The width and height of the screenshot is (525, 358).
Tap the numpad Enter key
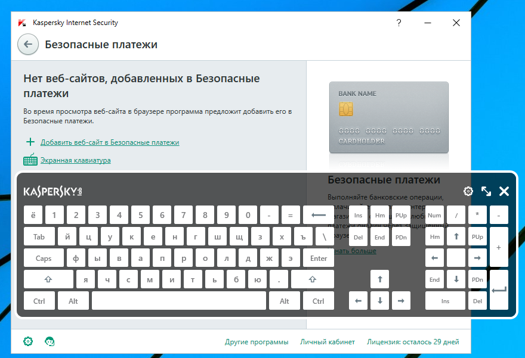(499, 290)
